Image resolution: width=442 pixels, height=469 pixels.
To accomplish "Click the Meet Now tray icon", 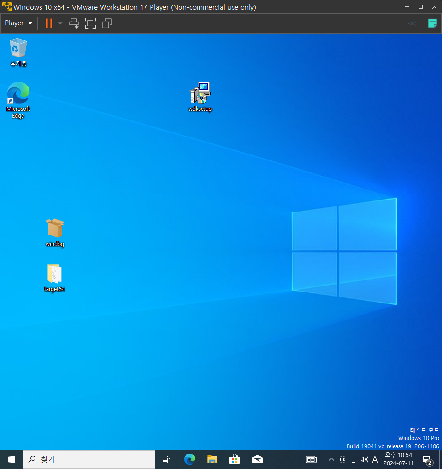I will 343,459.
